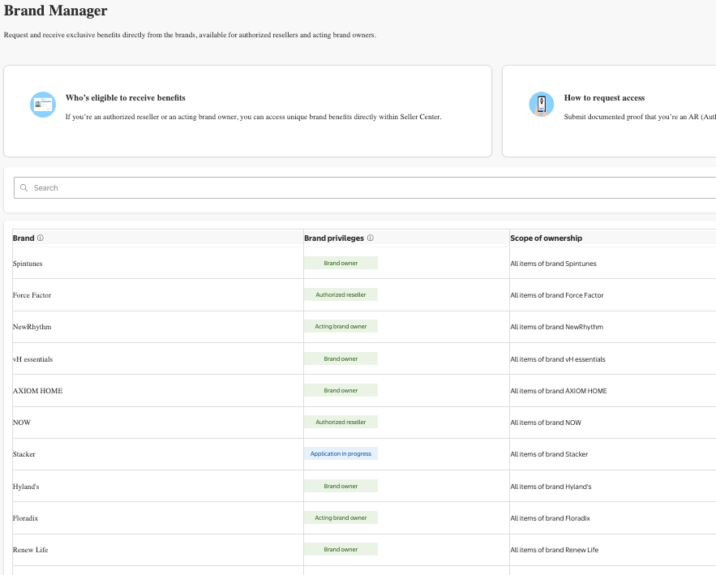Focus the Search input field
Screen dimensions: 716x575
(x=365, y=187)
